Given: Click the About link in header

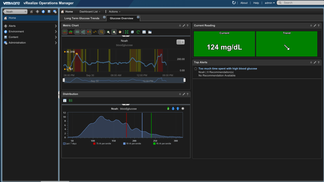Looking at the screenshot, I should [244, 3].
